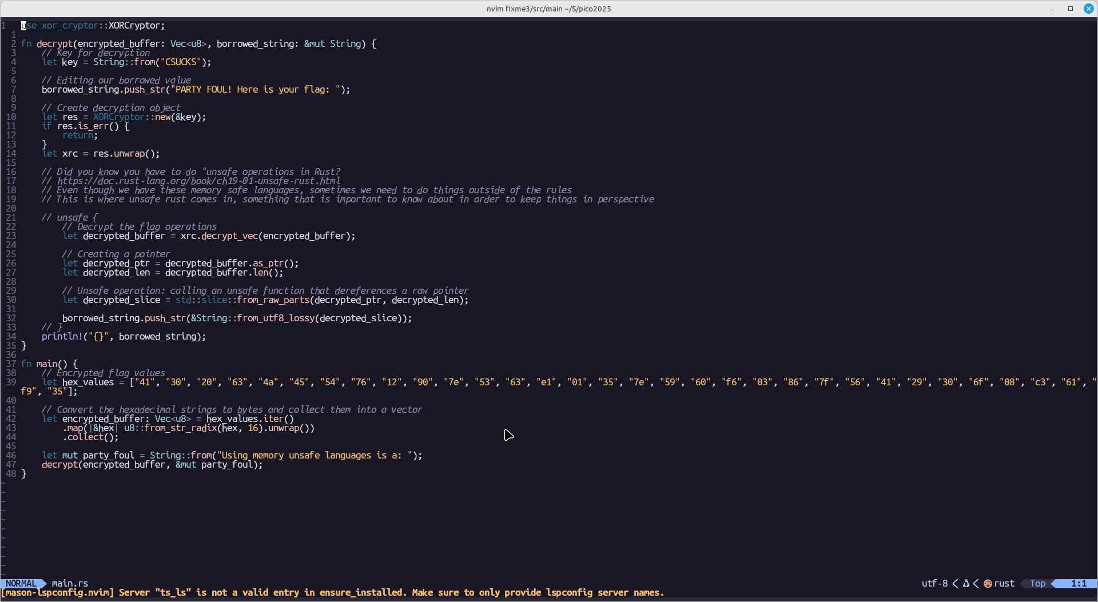The height and width of the screenshot is (602, 1098).
Task: Click the "41" first hex value string
Action: [x=145, y=382]
